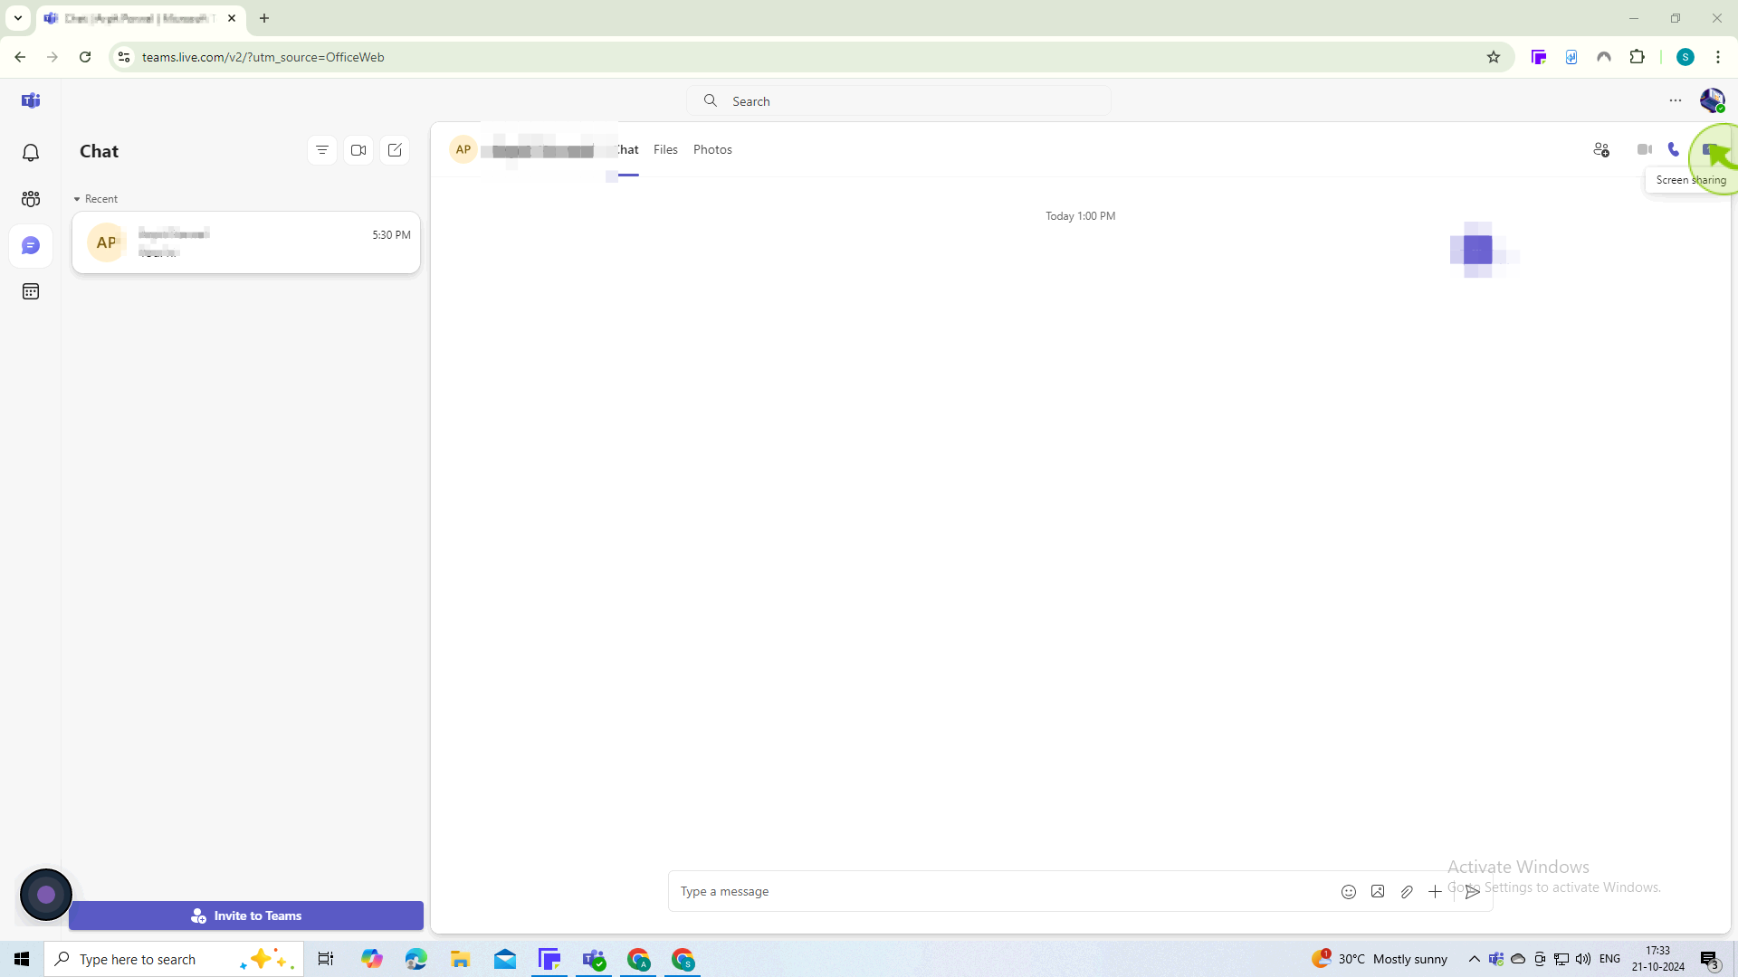This screenshot has height=977, width=1738.
Task: Click the AP avatar in conversation header
Action: pyautogui.click(x=463, y=149)
